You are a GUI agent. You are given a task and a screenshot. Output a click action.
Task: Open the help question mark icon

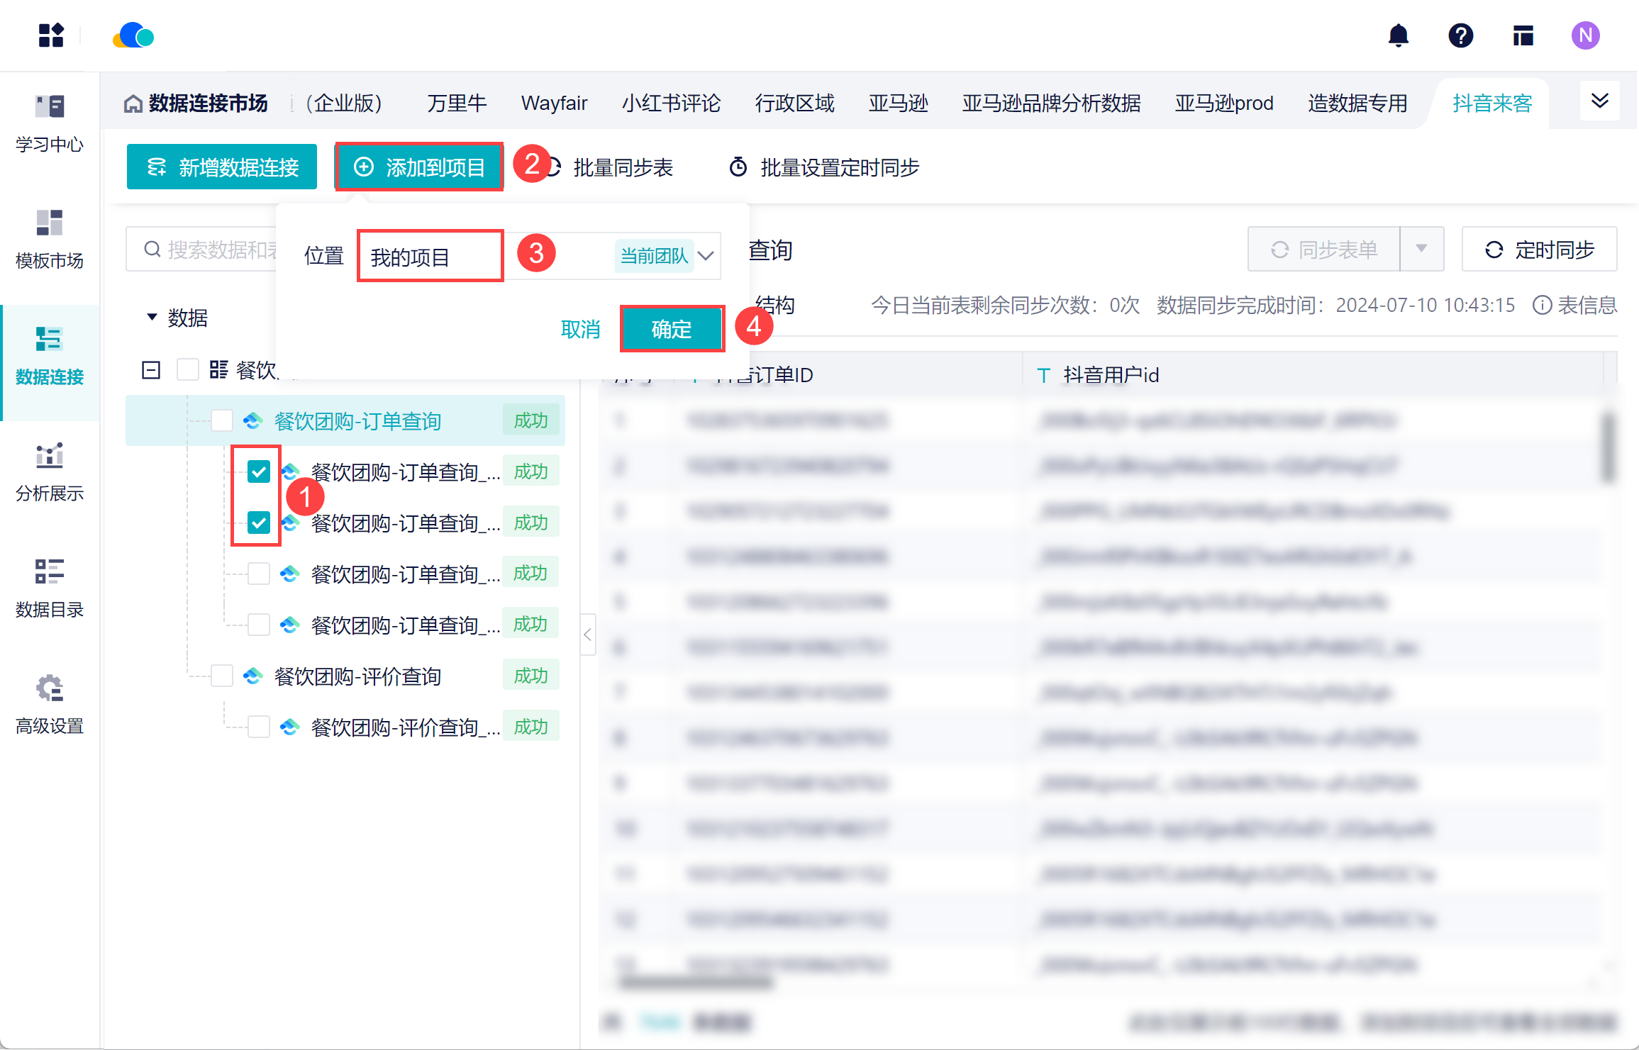click(x=1460, y=35)
